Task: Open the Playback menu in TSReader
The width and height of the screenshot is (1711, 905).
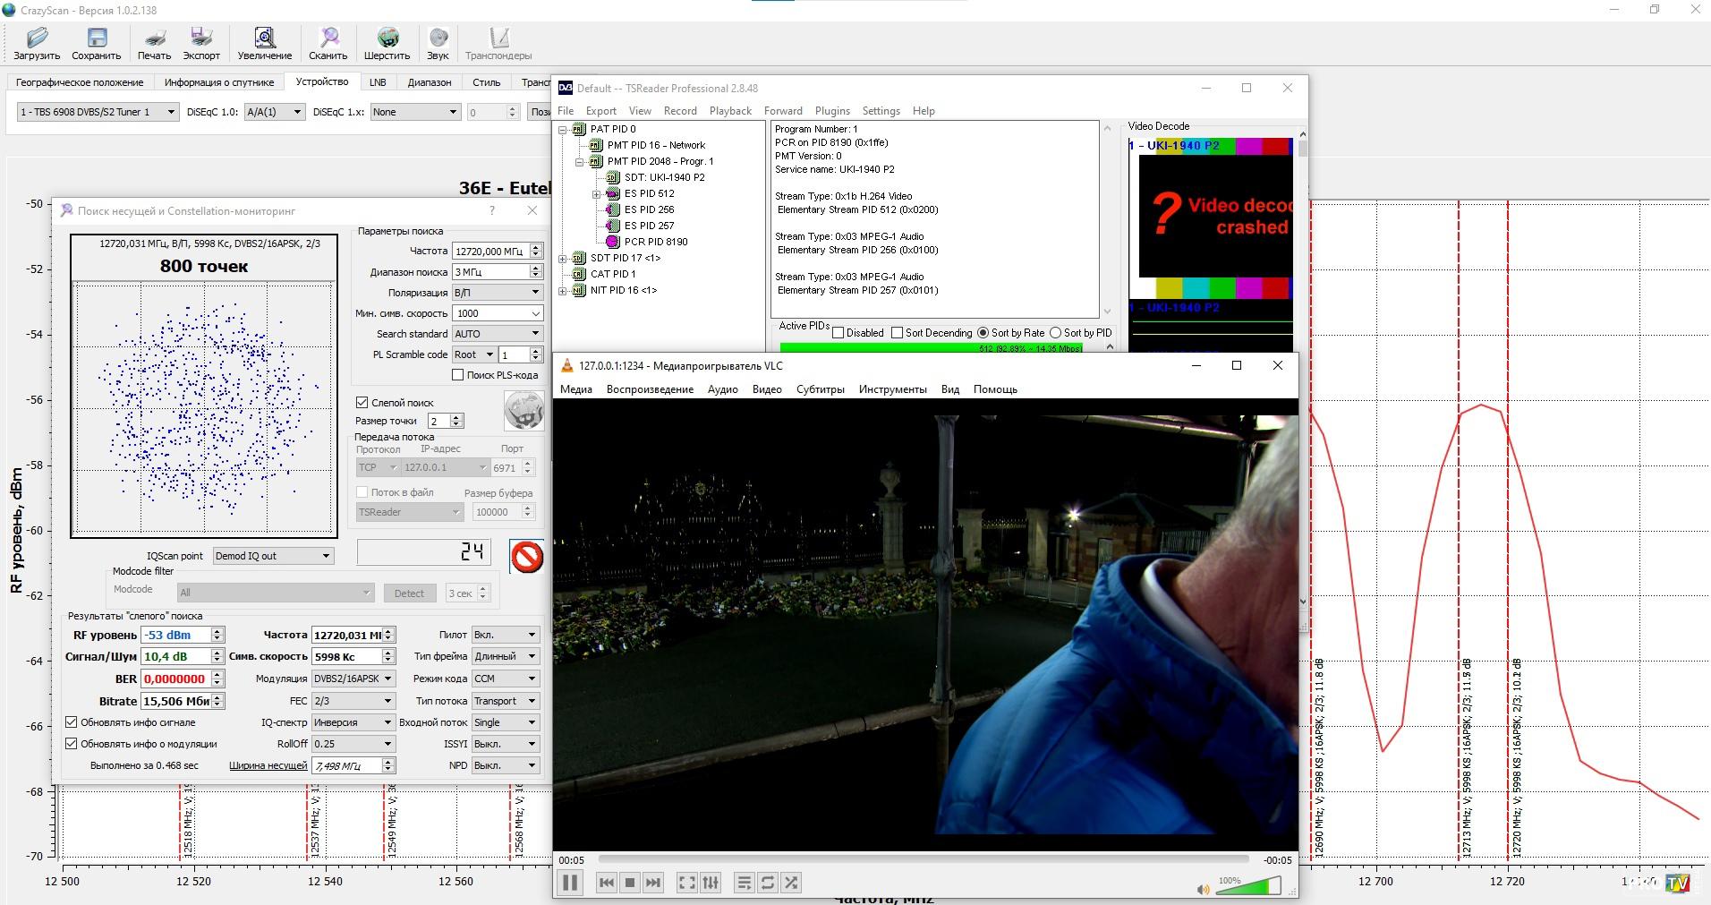Action: [x=730, y=111]
